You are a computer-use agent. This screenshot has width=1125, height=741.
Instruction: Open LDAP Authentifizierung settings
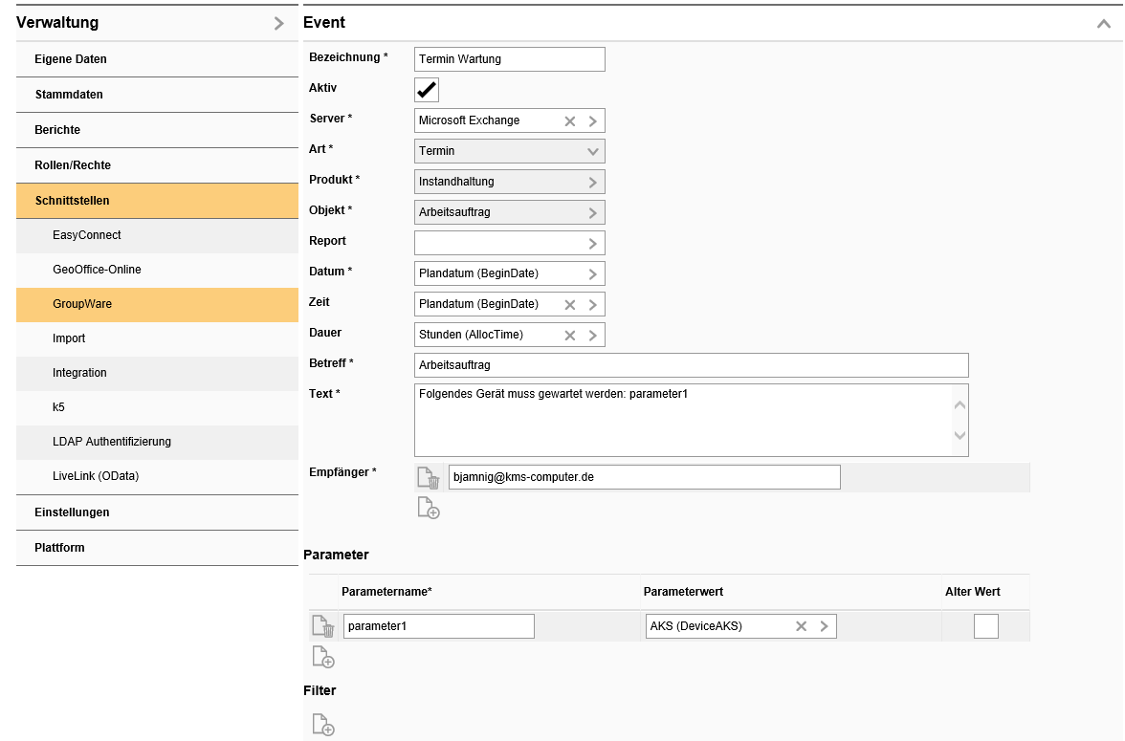coord(113,441)
